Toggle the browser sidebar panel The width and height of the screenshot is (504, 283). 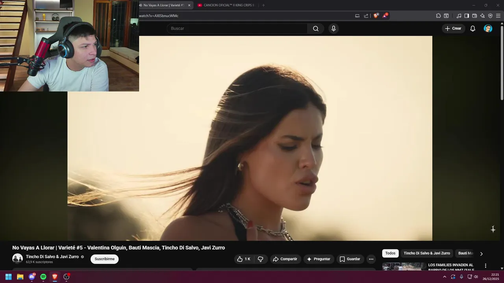coord(467,16)
